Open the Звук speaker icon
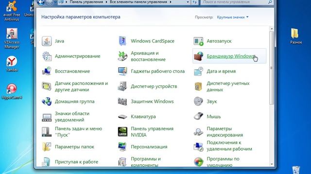This screenshot has height=174, width=311. point(199,101)
